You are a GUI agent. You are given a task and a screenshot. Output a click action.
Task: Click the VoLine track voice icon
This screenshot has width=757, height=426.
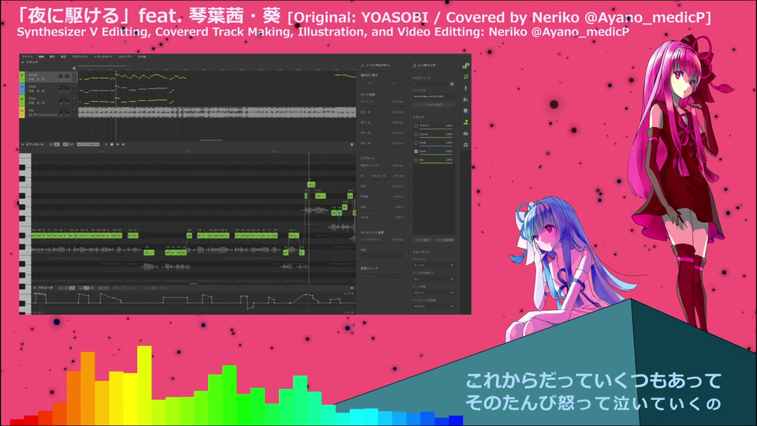pyautogui.click(x=22, y=77)
